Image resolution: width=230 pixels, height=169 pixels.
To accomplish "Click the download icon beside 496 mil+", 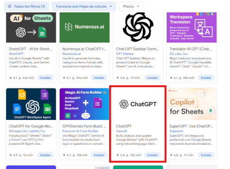I will 73,78.
